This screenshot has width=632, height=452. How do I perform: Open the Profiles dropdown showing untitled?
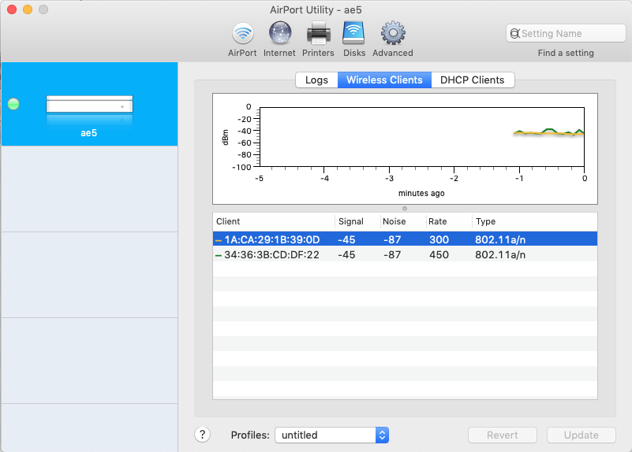click(331, 435)
